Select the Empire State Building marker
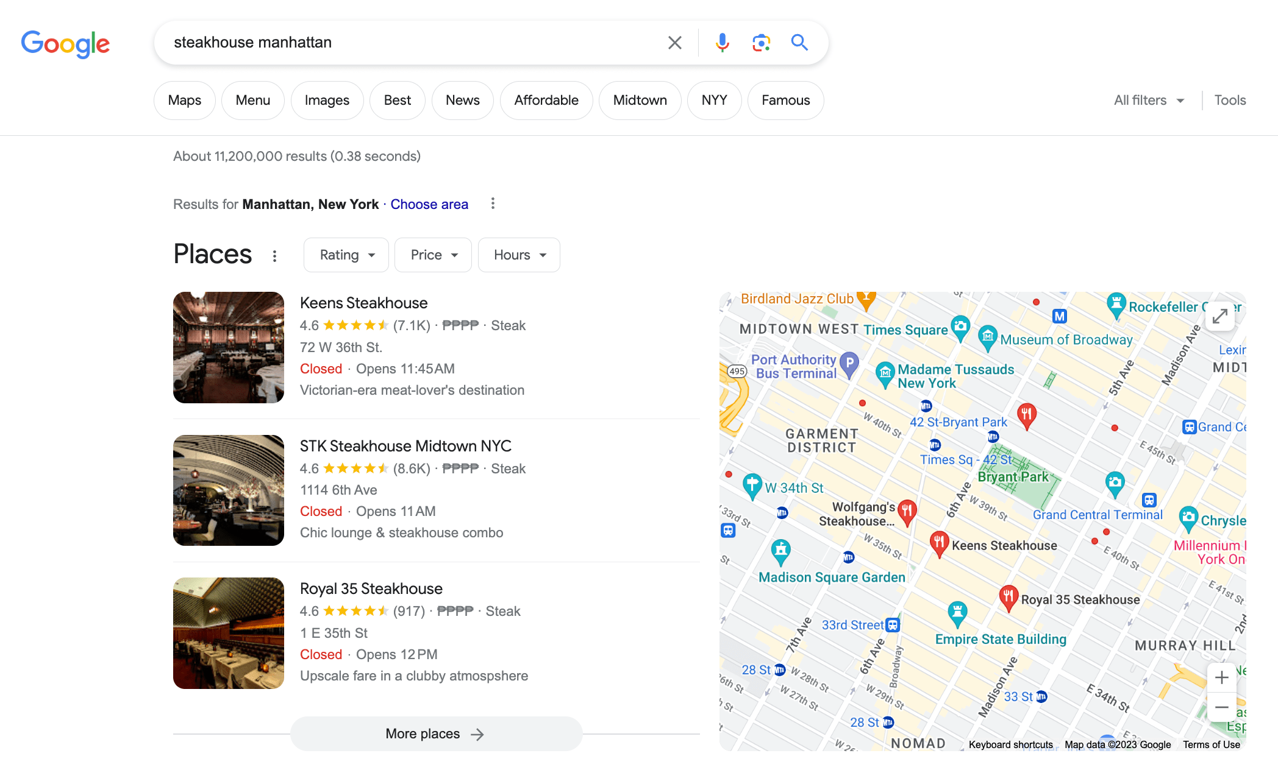This screenshot has height=770, width=1278. click(957, 614)
